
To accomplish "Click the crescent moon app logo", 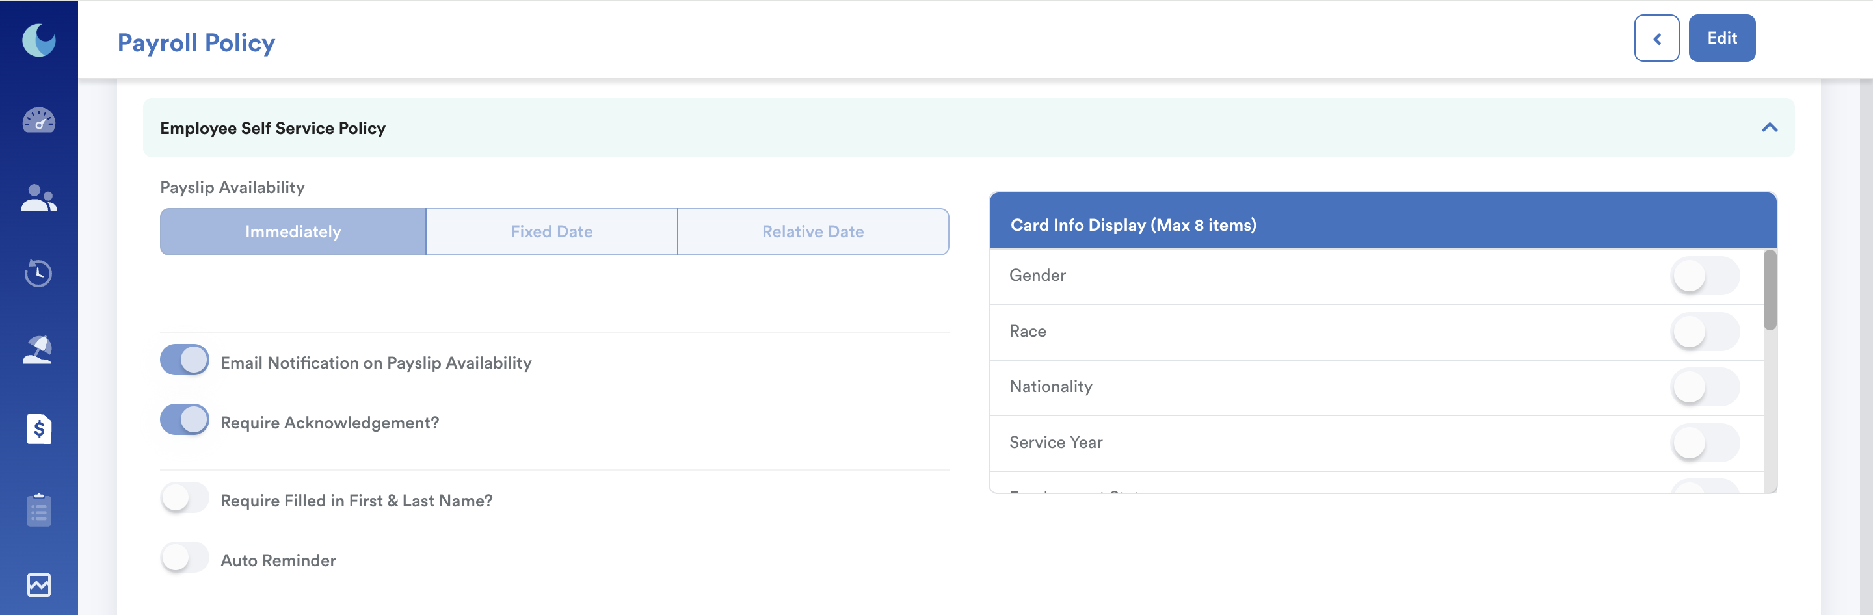I will [x=38, y=40].
